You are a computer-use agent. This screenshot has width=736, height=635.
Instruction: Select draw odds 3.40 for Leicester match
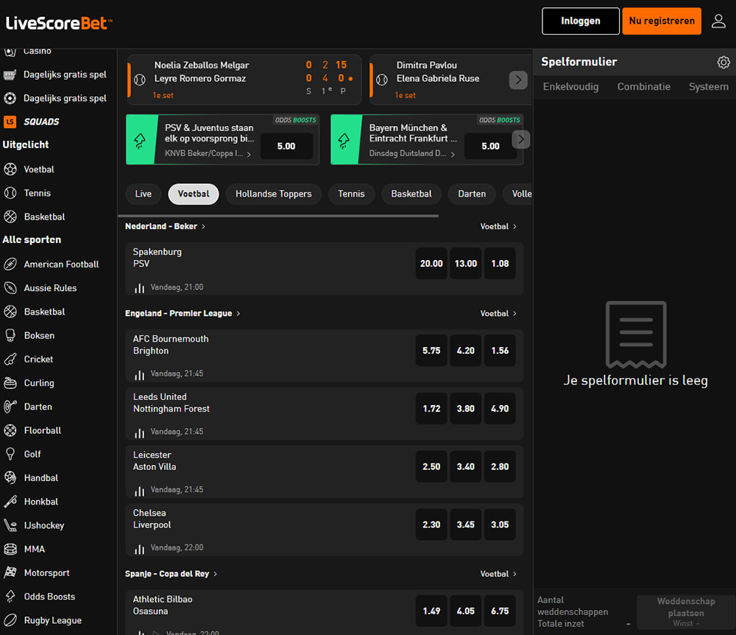(x=466, y=466)
